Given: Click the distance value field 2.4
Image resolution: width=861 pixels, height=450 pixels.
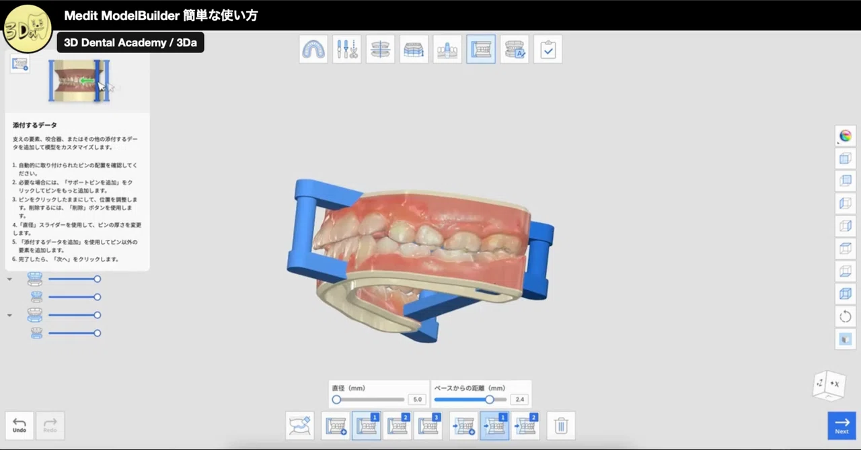Looking at the screenshot, I should tap(519, 400).
